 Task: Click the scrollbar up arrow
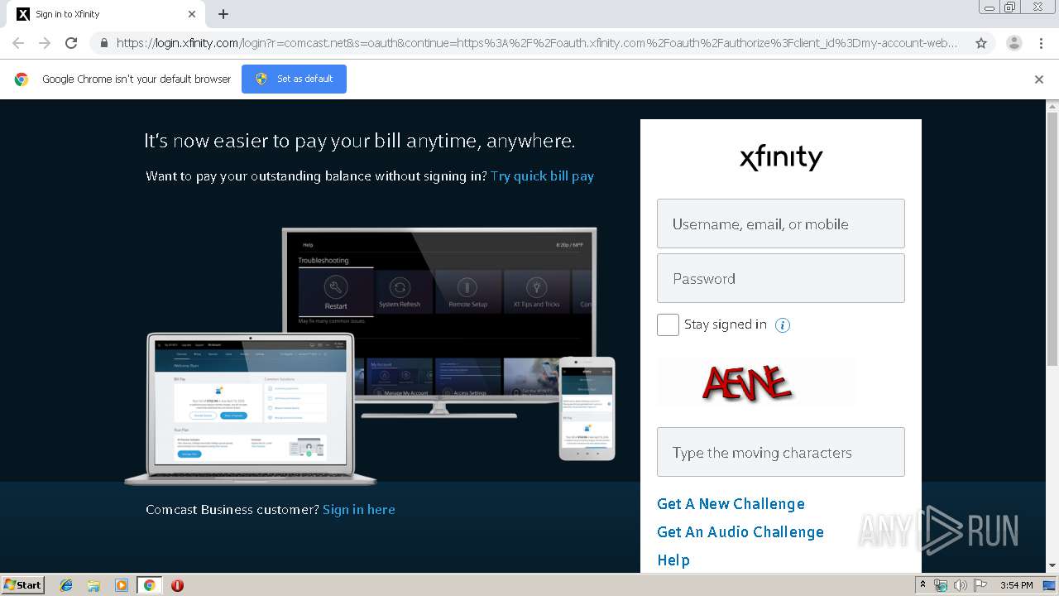pyautogui.click(x=1052, y=106)
